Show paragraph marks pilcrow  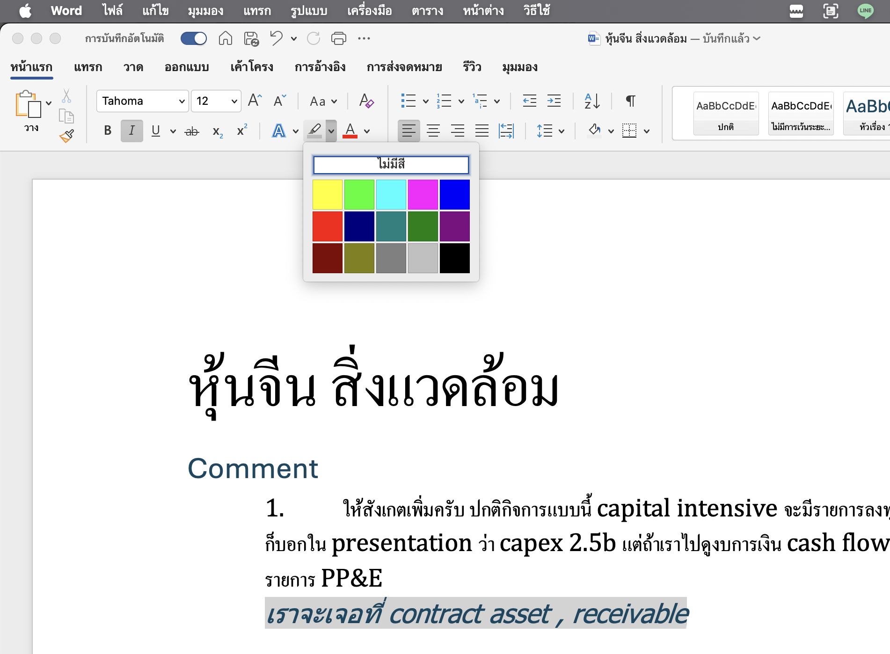pyautogui.click(x=631, y=101)
